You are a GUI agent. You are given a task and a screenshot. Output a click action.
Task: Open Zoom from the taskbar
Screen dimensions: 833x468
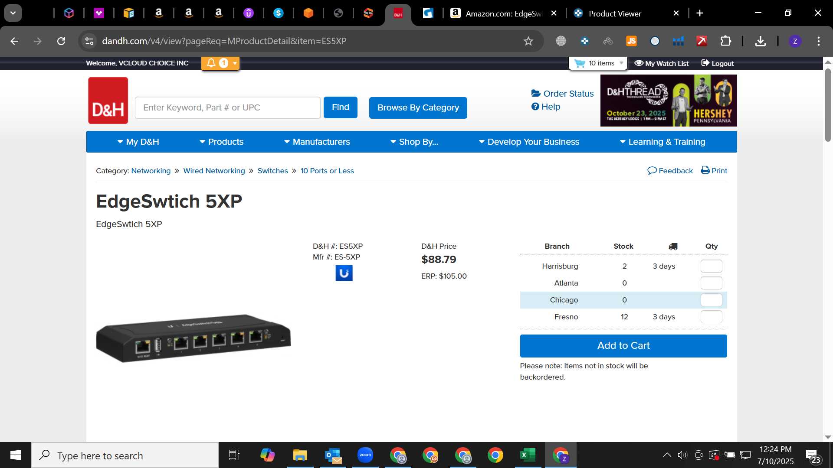pos(365,455)
